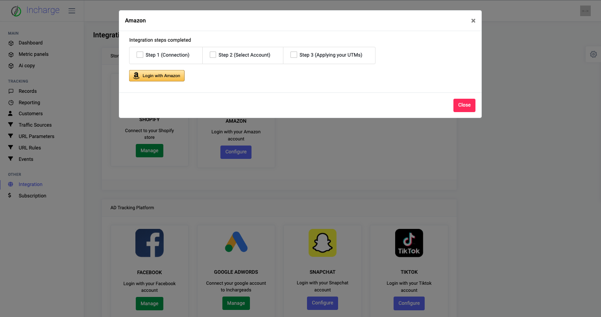
Task: Click the Ai copy cube icon
Action: point(11,66)
